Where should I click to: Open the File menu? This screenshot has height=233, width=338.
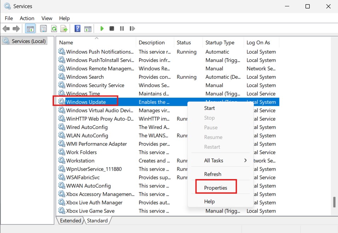click(x=9, y=18)
